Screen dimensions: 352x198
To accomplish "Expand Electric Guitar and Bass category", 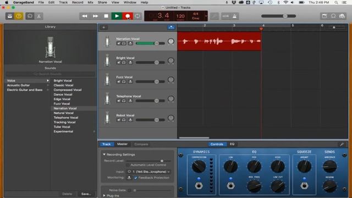I will coord(48,90).
